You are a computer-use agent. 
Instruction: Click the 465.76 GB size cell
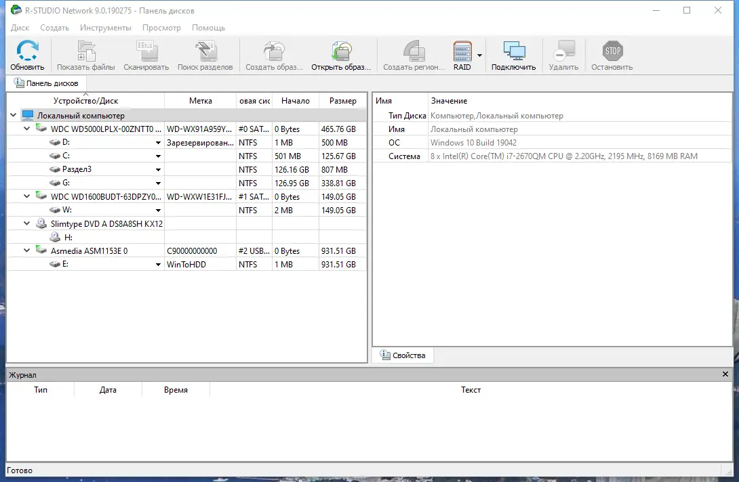342,129
